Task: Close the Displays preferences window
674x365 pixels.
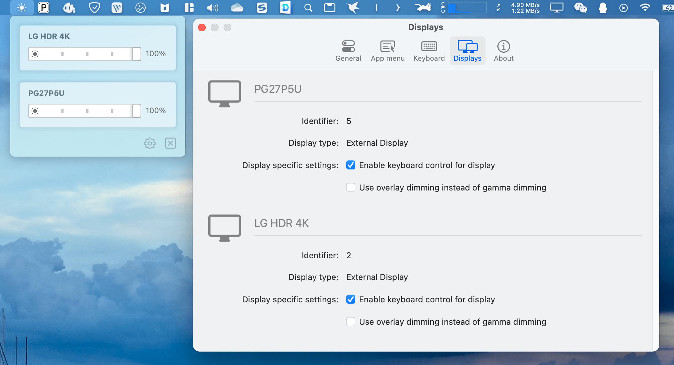Action: [202, 27]
